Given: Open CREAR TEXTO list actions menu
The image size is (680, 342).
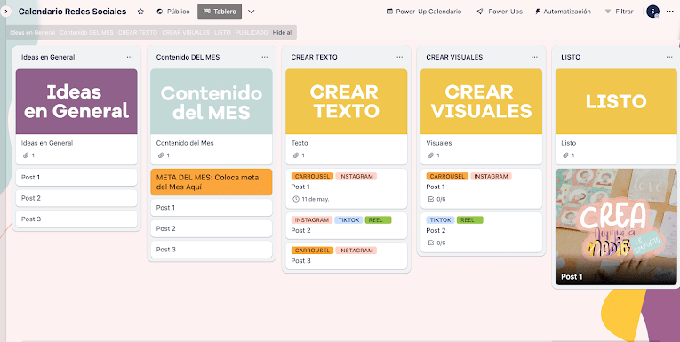Looking at the screenshot, I should pyautogui.click(x=399, y=57).
